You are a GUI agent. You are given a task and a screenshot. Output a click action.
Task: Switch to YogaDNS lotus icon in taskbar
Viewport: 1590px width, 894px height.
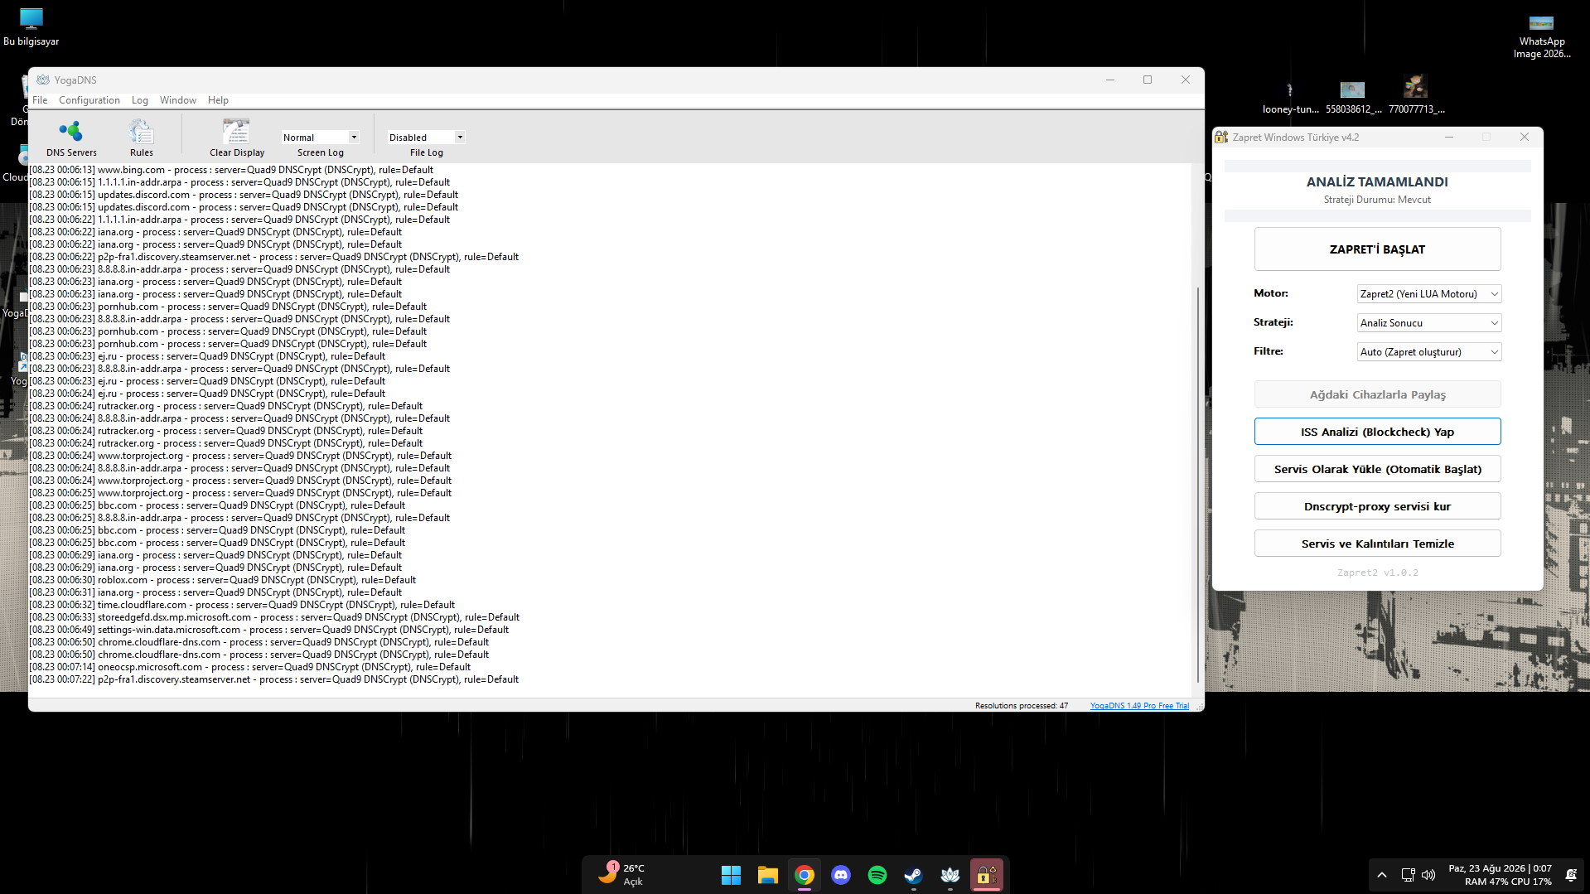950,875
